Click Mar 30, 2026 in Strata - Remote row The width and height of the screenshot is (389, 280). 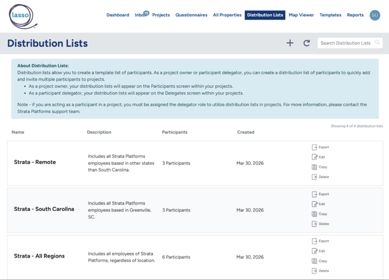[250, 163]
